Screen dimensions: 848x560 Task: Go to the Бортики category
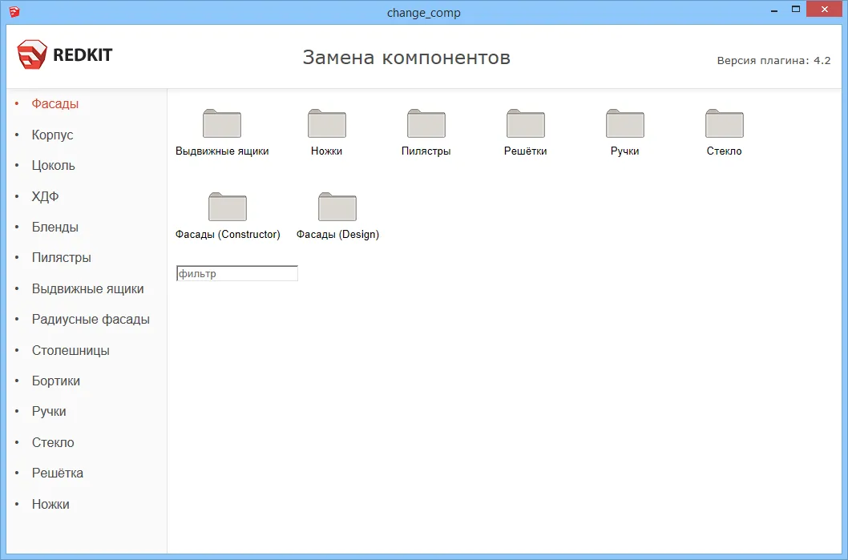point(56,381)
